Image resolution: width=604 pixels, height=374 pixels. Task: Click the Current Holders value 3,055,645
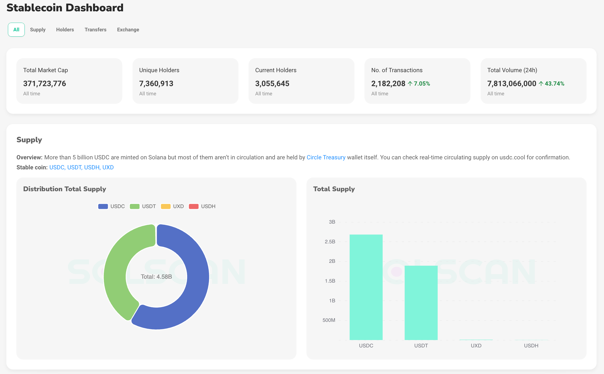point(272,83)
